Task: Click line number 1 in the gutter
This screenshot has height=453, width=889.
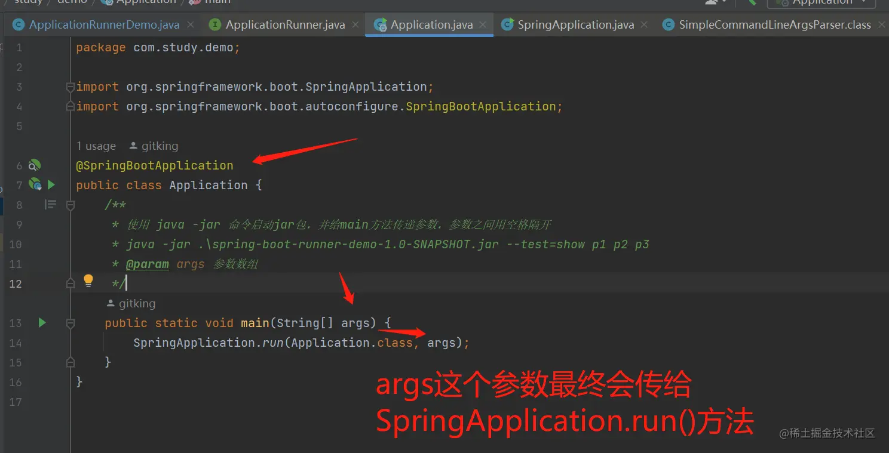Action: coord(19,47)
